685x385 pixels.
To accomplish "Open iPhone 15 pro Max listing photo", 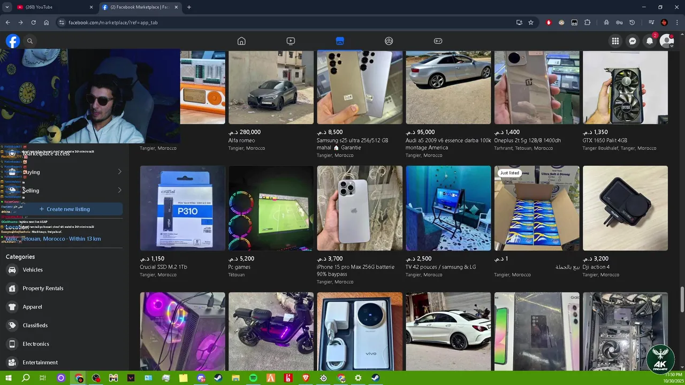I will [x=360, y=208].
